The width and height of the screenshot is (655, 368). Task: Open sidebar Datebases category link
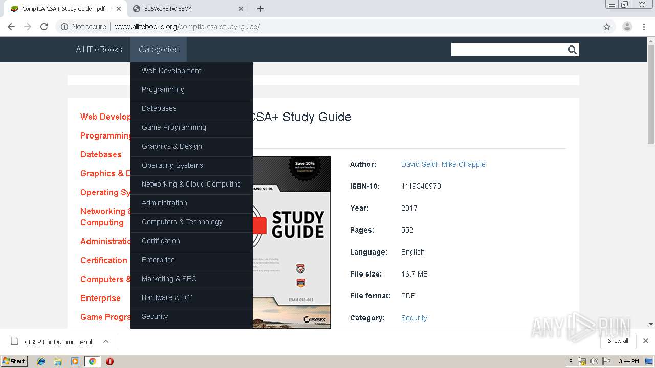point(101,154)
